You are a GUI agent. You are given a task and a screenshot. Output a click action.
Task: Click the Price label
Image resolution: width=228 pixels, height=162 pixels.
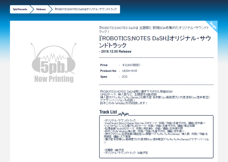click(104, 65)
